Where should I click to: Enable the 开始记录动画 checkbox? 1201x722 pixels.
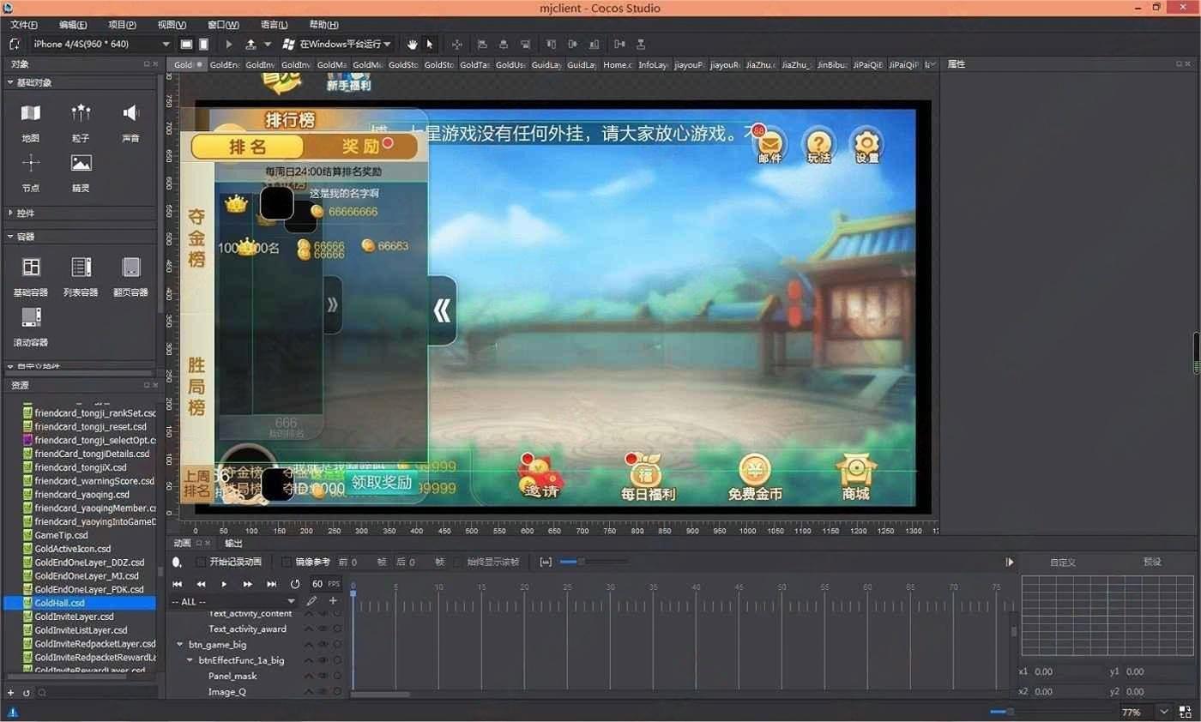tap(201, 563)
